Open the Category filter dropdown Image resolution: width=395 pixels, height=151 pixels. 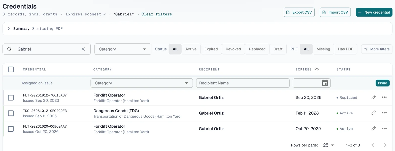123,49
